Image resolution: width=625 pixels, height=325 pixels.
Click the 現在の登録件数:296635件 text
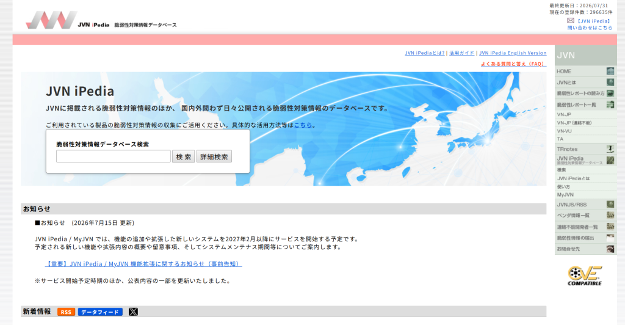coord(581,12)
